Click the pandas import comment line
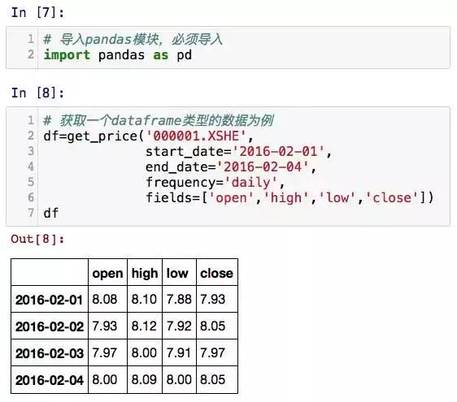The width and height of the screenshot is (457, 402). (x=133, y=39)
